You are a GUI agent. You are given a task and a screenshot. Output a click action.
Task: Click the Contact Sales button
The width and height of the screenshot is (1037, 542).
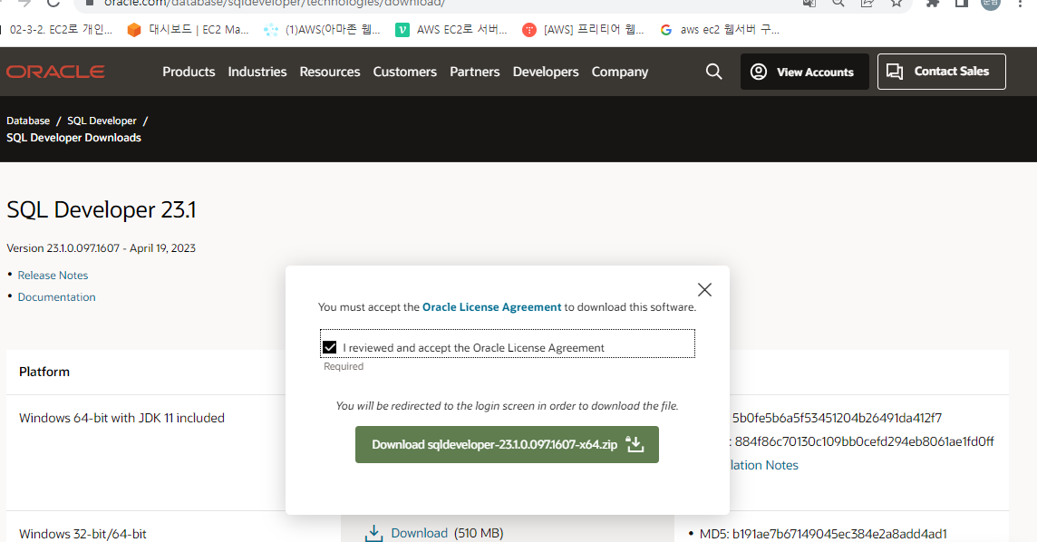[941, 72]
